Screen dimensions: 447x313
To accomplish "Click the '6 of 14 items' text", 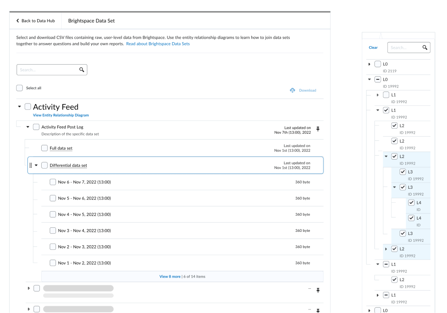I will point(194,277).
